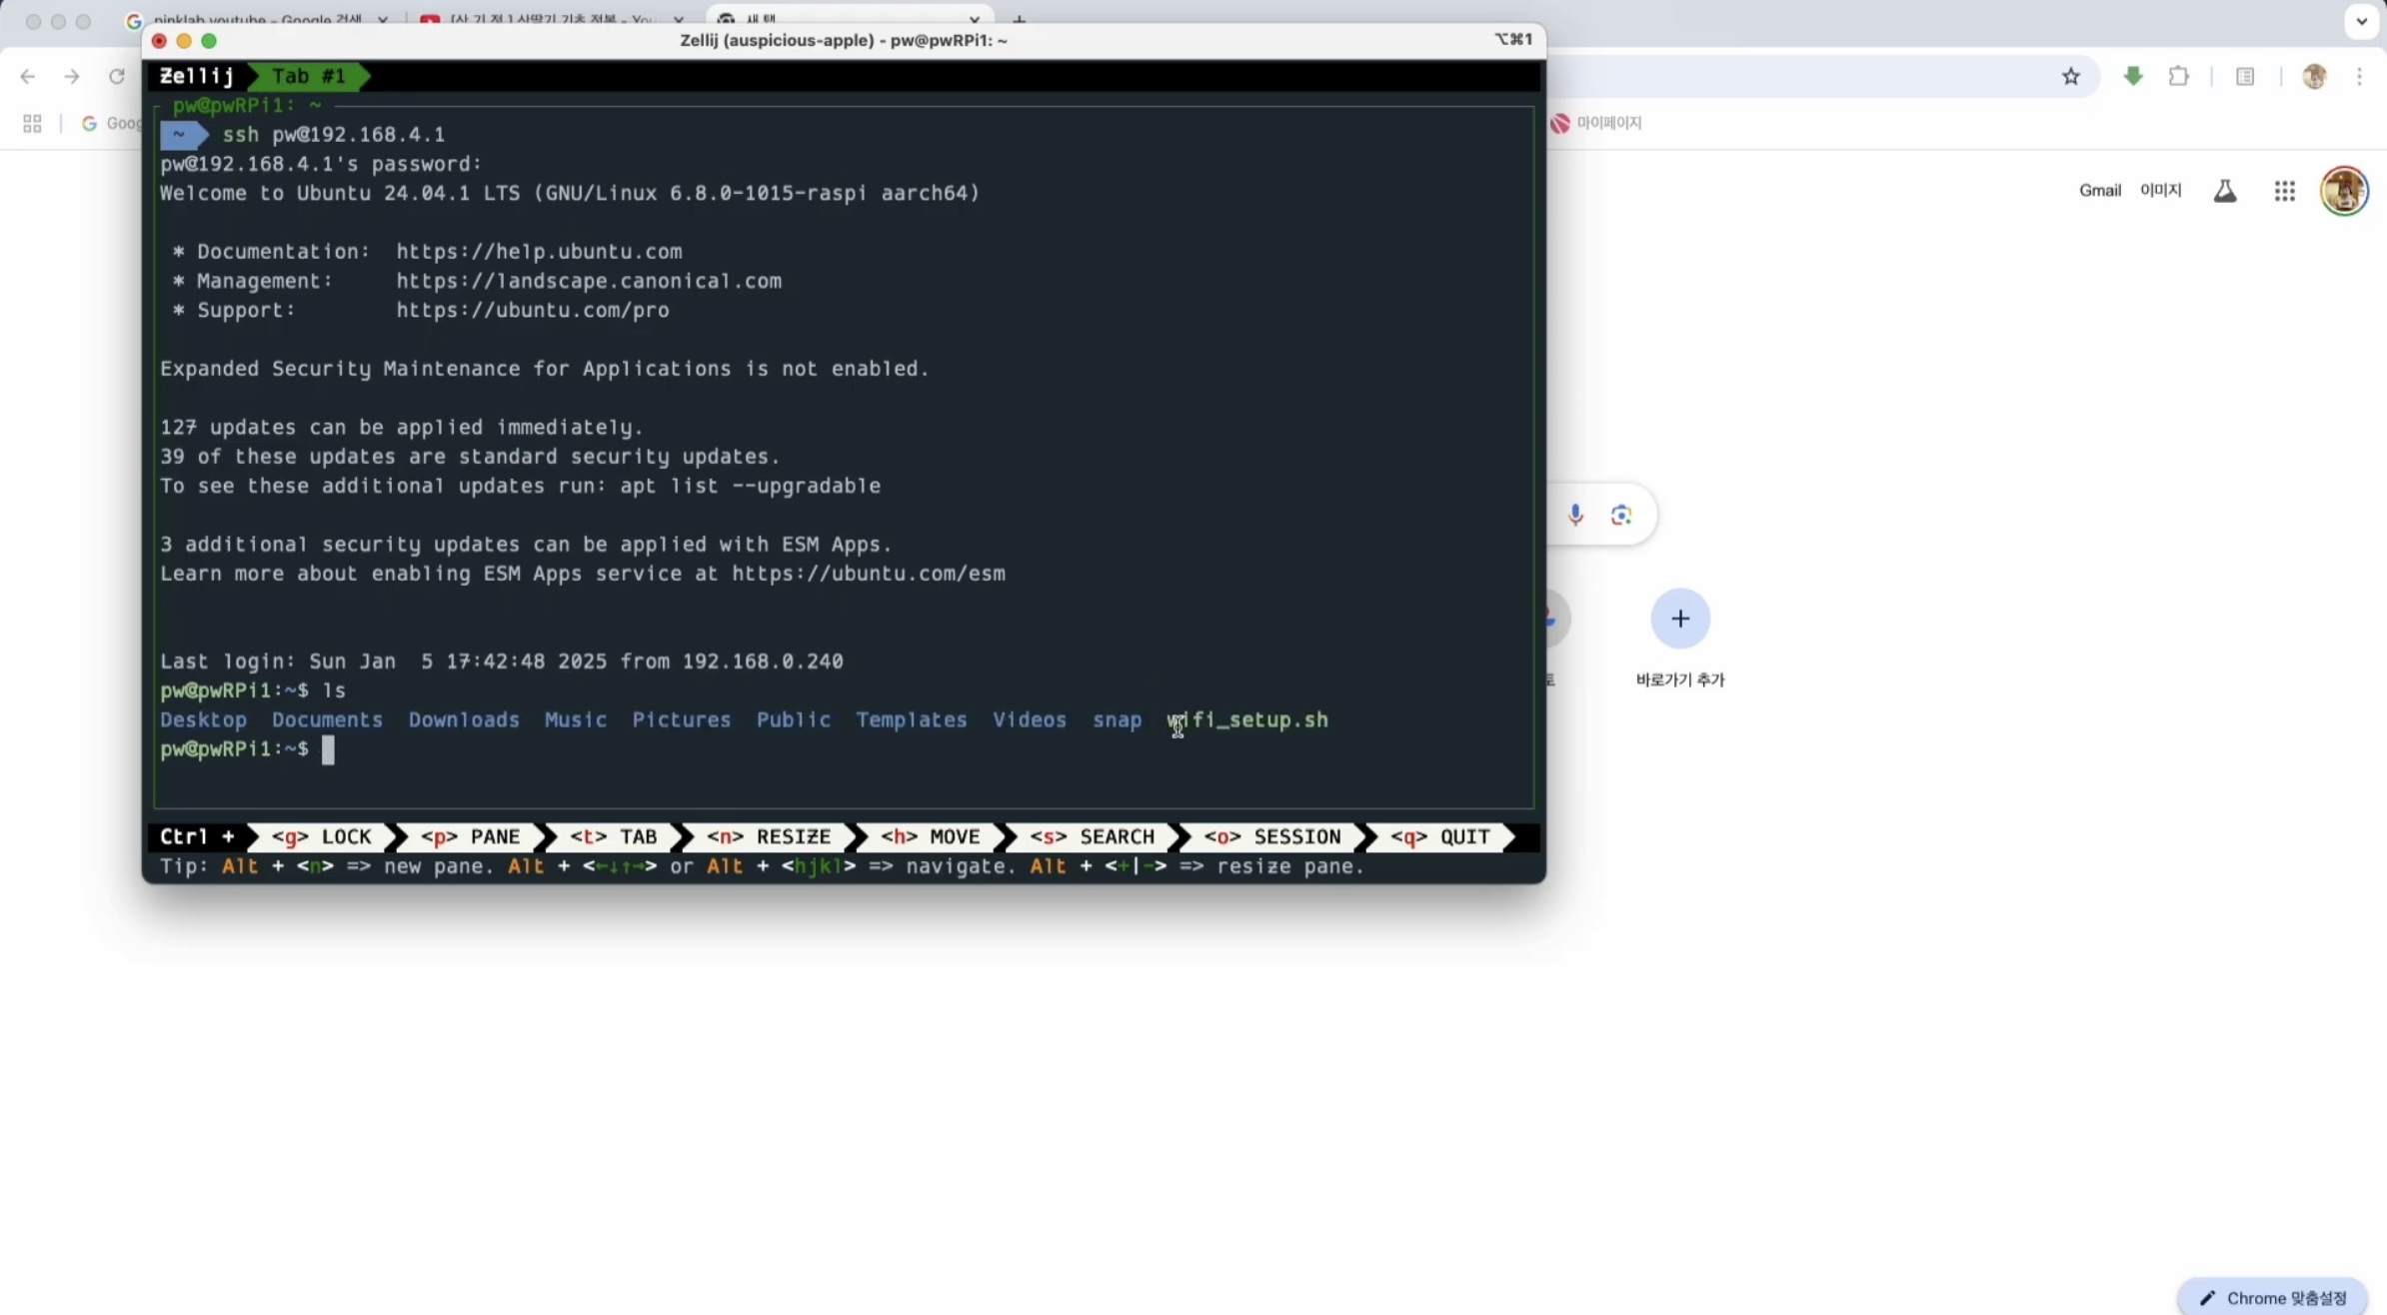
Task: Select Zellij Tab #1
Action: (308, 76)
